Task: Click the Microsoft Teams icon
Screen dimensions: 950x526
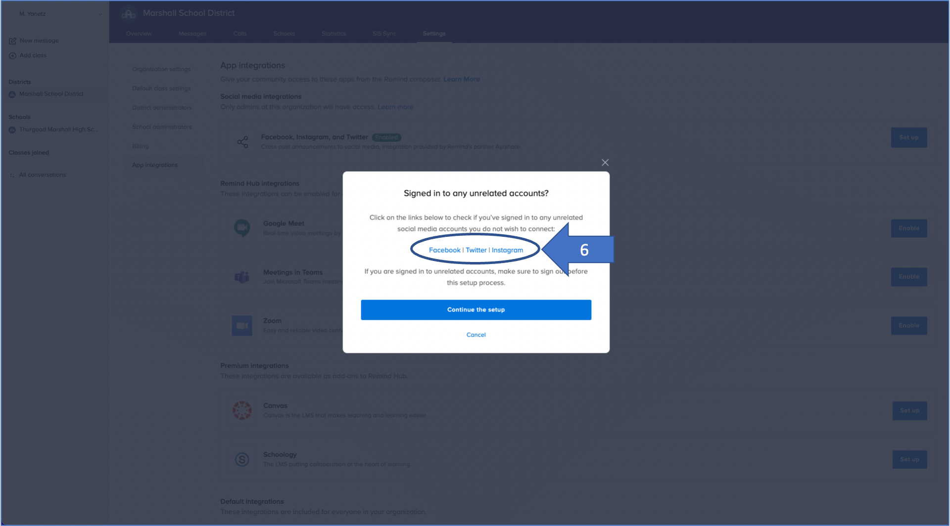Action: click(x=242, y=277)
